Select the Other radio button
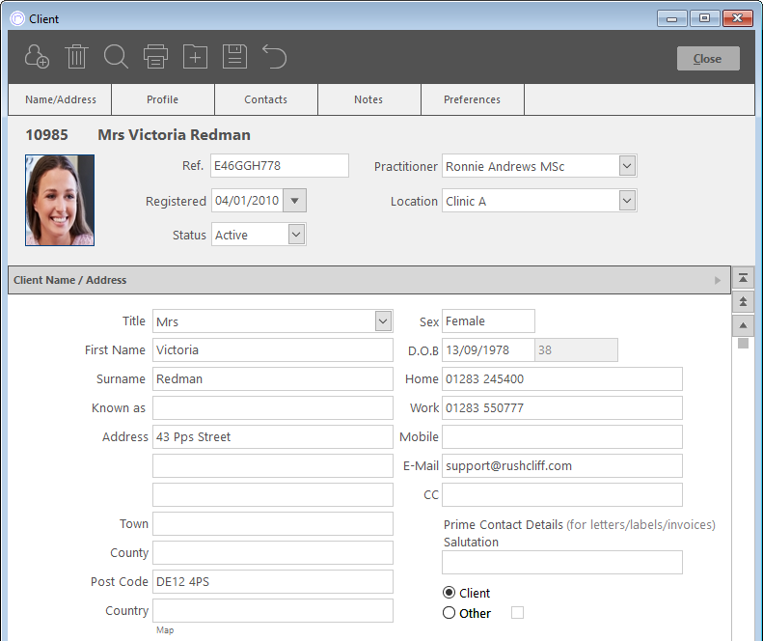The height and width of the screenshot is (641, 763). click(x=449, y=613)
